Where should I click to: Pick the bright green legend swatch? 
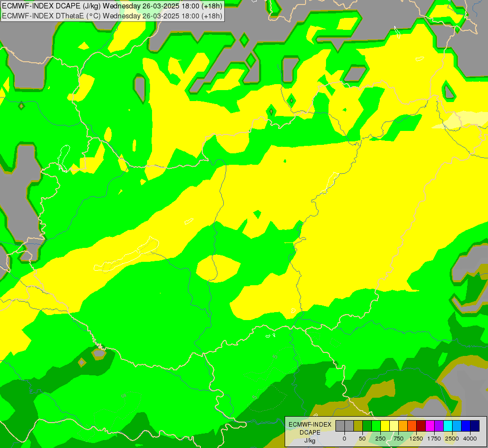coord(376,426)
